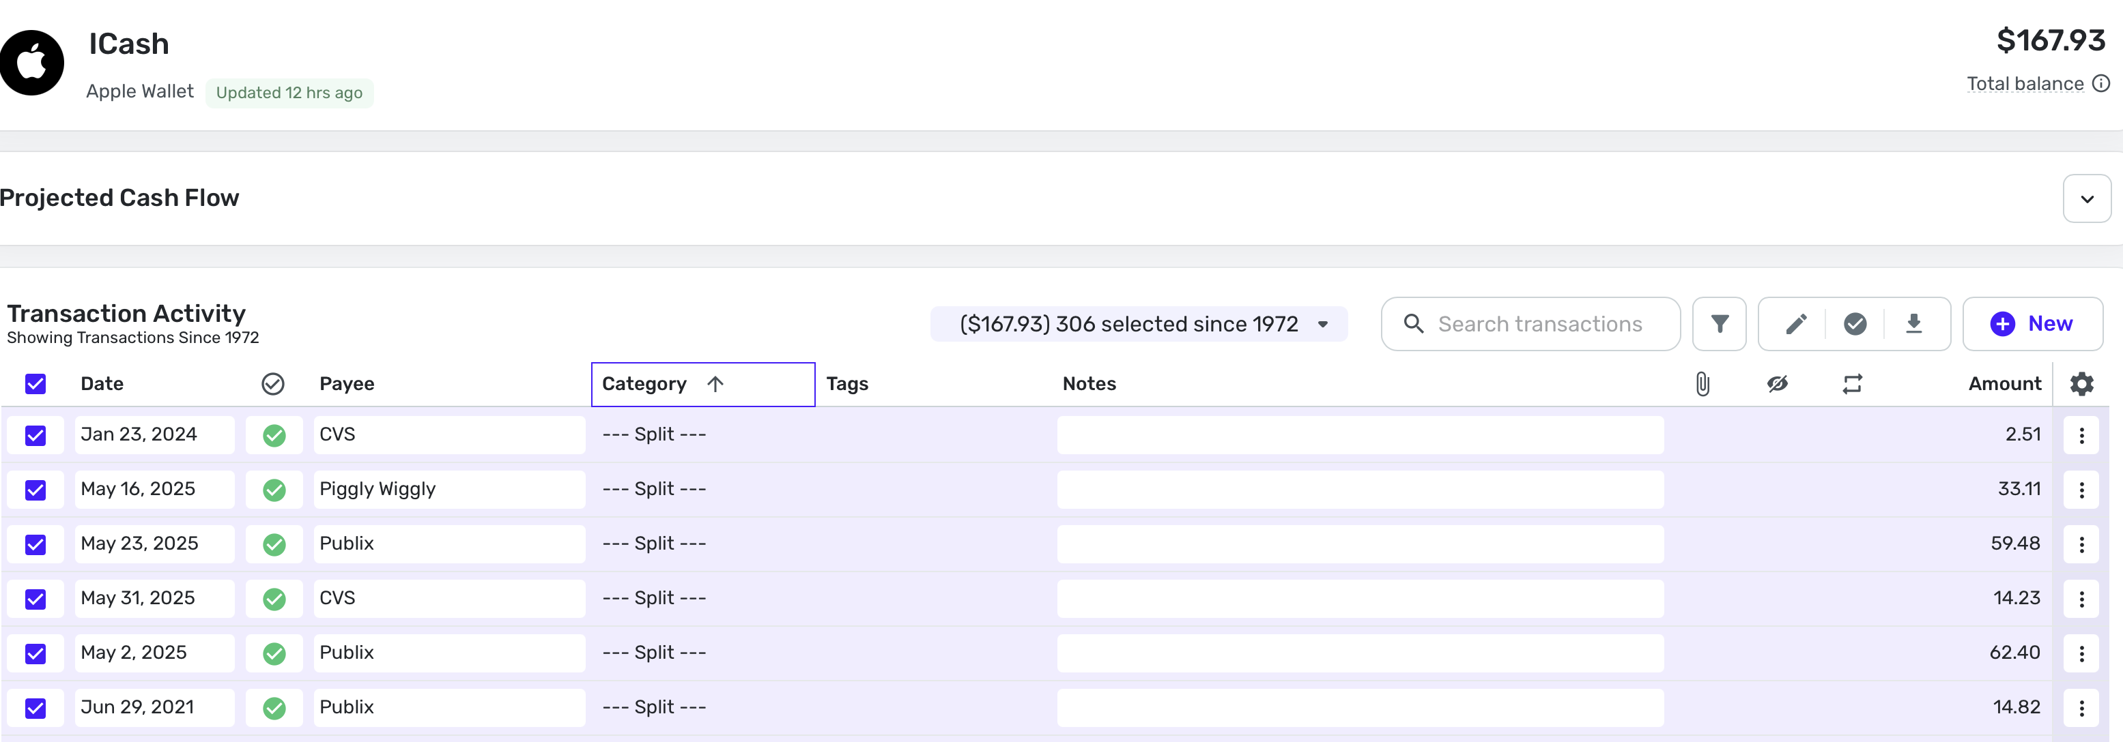The image size is (2123, 742).
Task: Sort by the Category column header
Action: (x=644, y=384)
